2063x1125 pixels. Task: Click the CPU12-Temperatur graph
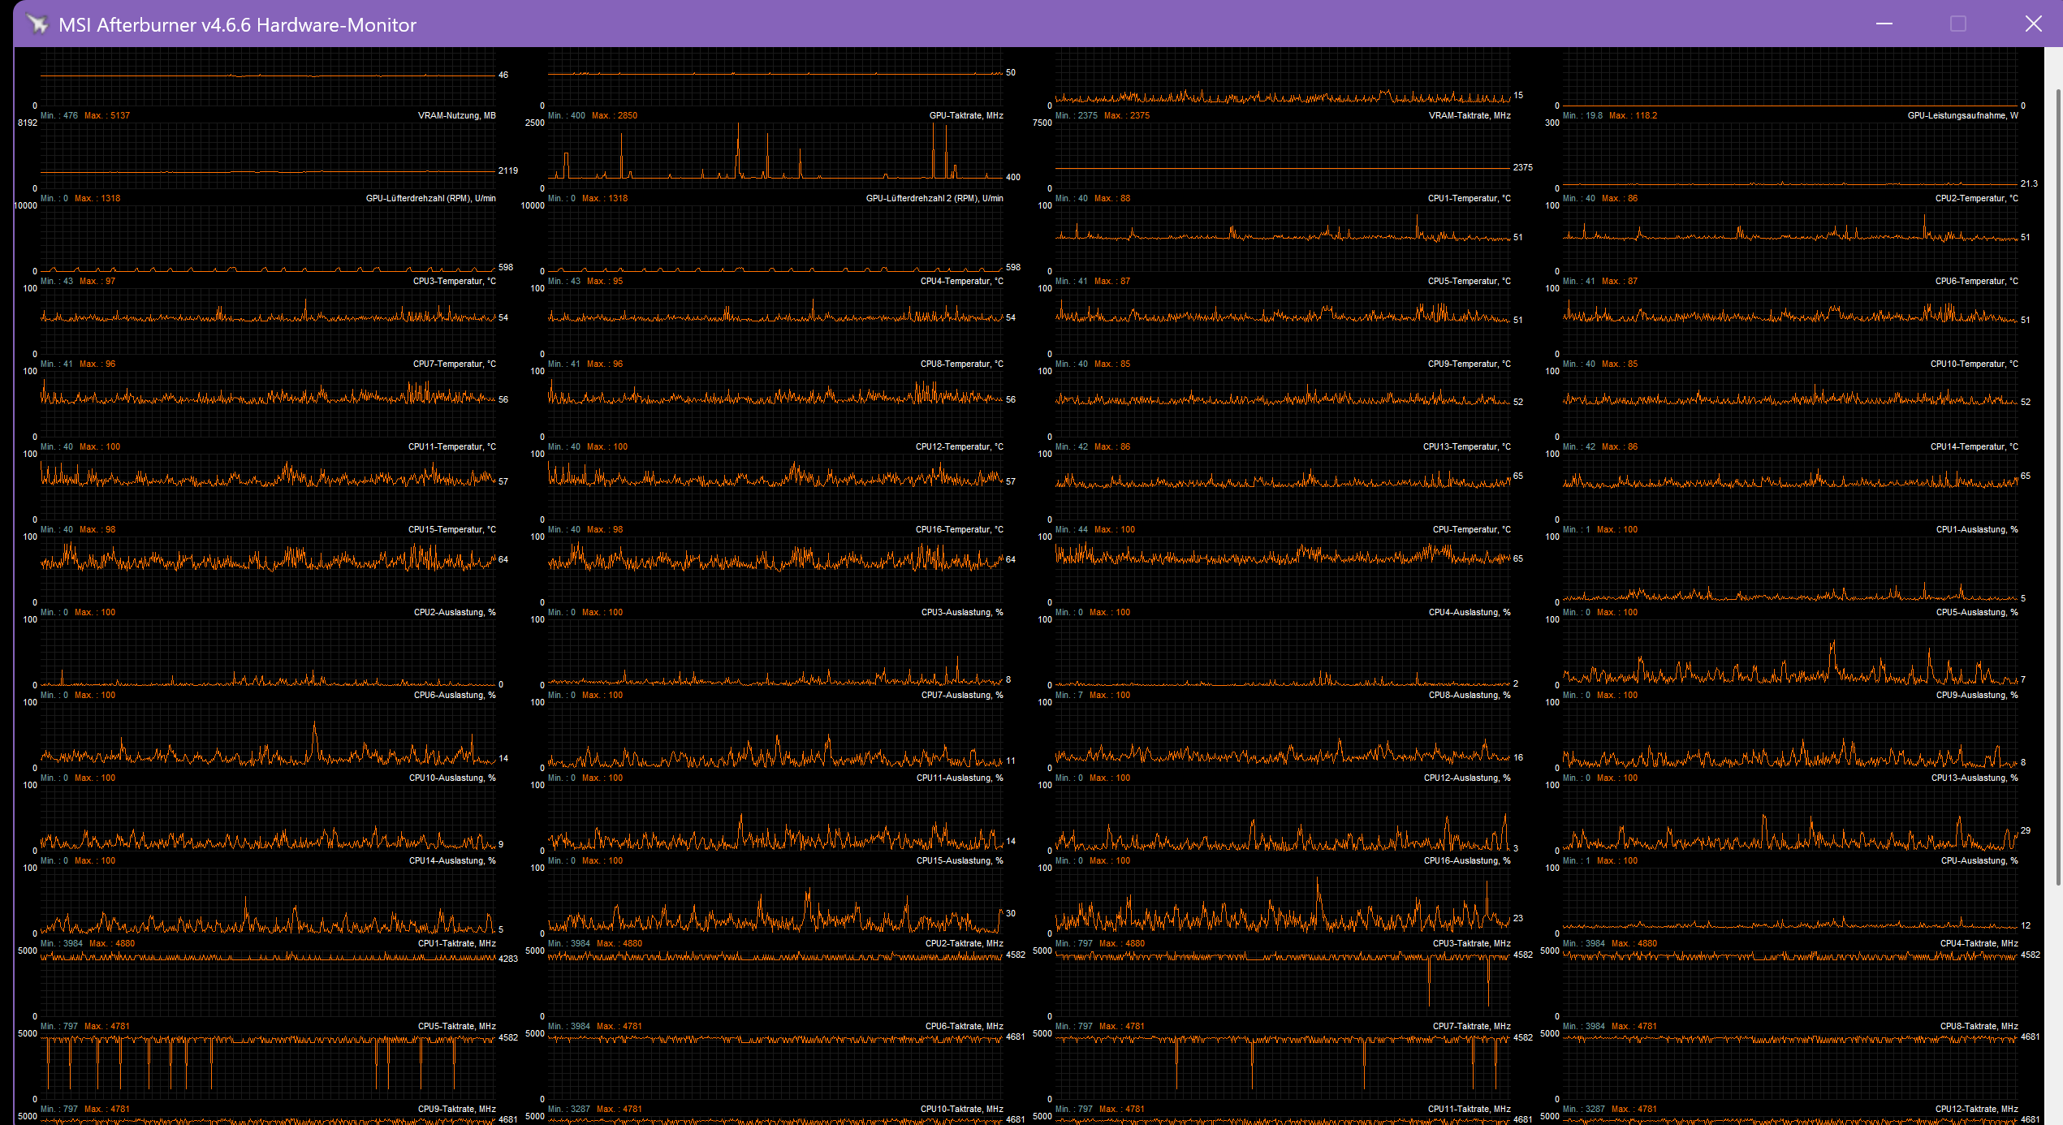pos(775,487)
